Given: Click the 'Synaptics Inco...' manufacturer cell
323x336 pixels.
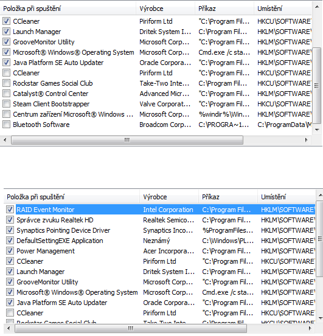Looking at the screenshot, I should [x=168, y=230].
